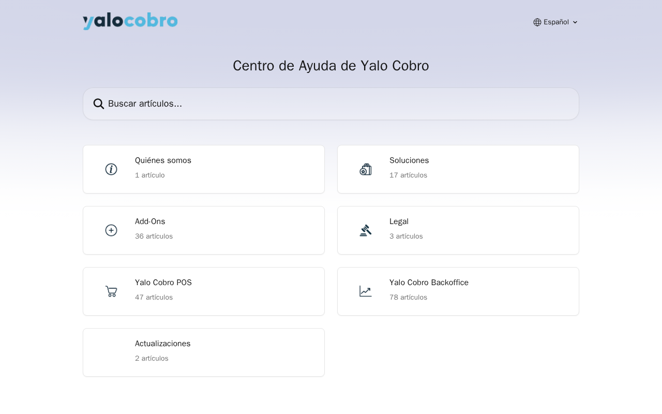Select the Yalo Cobro POS title
Screen dimensions: 662x414
point(163,283)
